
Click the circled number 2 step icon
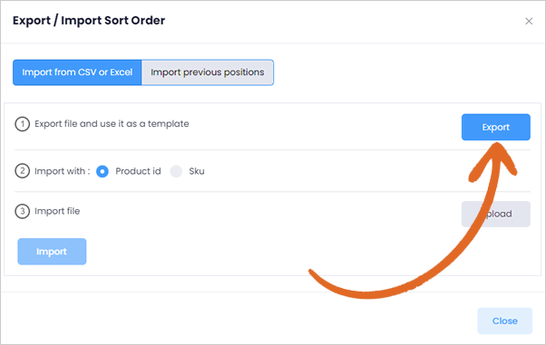[23, 171]
